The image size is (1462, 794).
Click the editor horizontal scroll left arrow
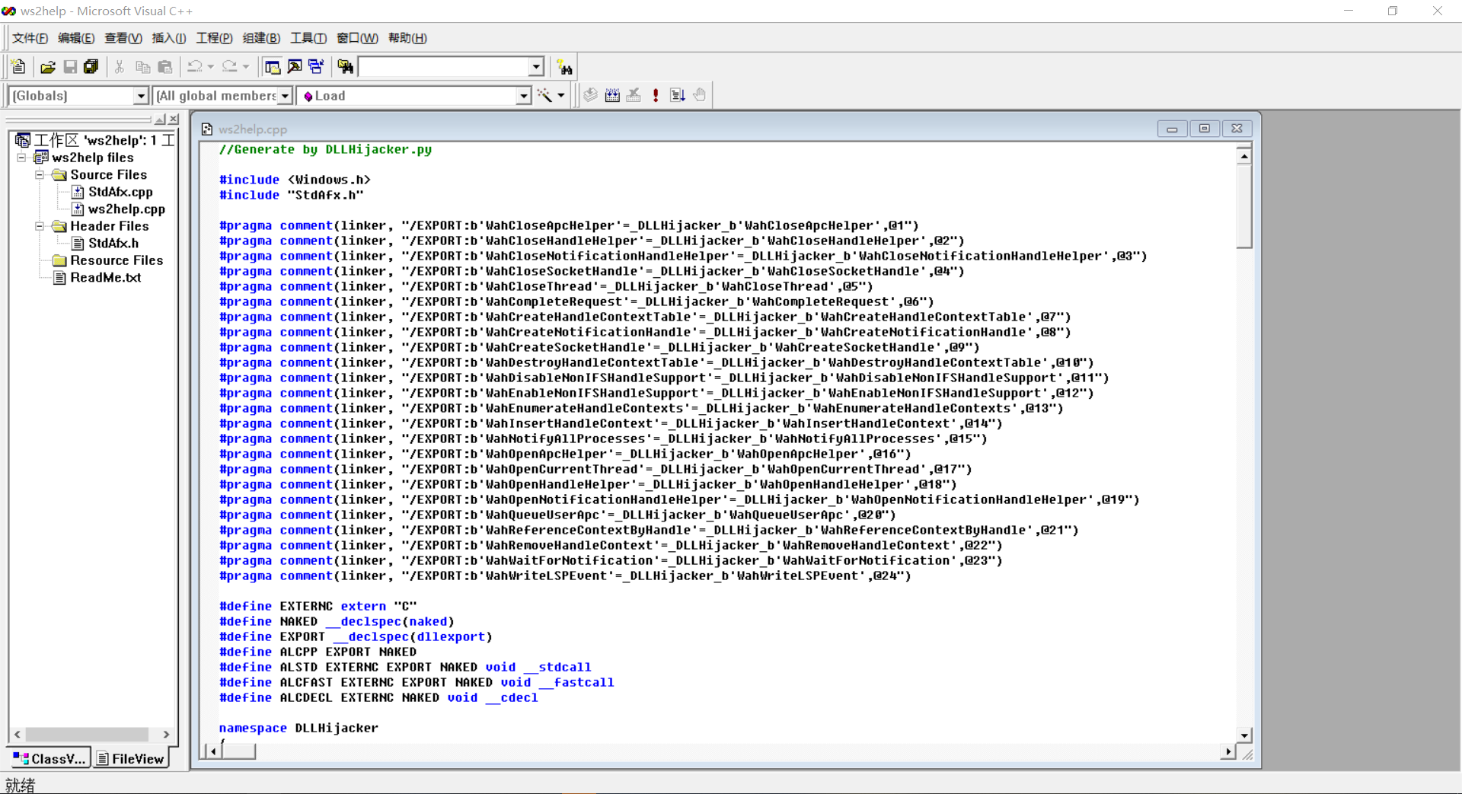214,751
